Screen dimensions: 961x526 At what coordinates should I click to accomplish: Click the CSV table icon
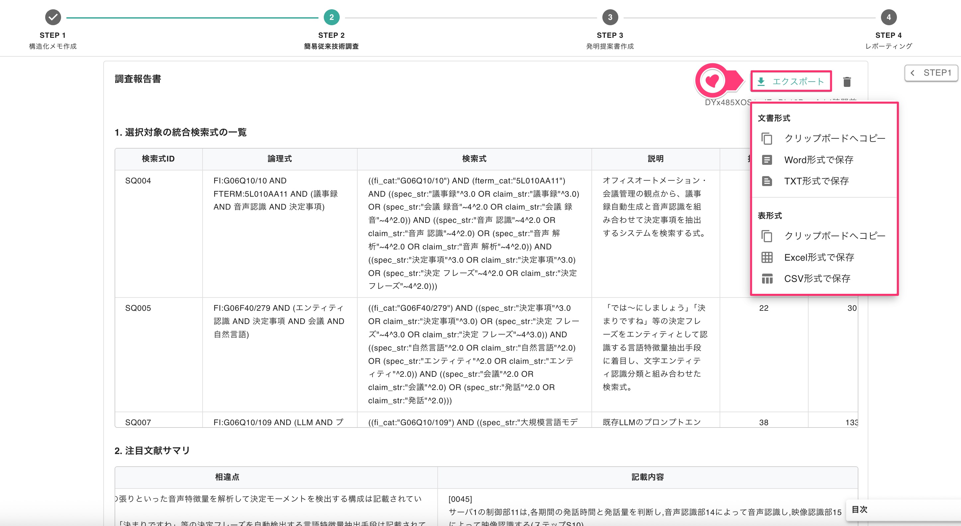coord(767,279)
